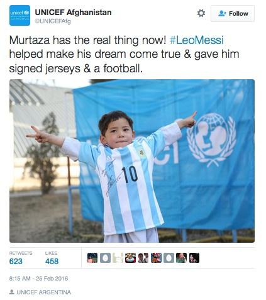Open the #LeoMessi hashtag
Image resolution: width=266 pixels, height=300 pixels.
[x=196, y=40]
